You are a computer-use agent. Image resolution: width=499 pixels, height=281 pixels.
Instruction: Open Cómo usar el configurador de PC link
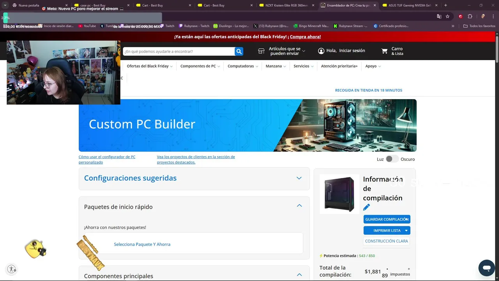107,159
